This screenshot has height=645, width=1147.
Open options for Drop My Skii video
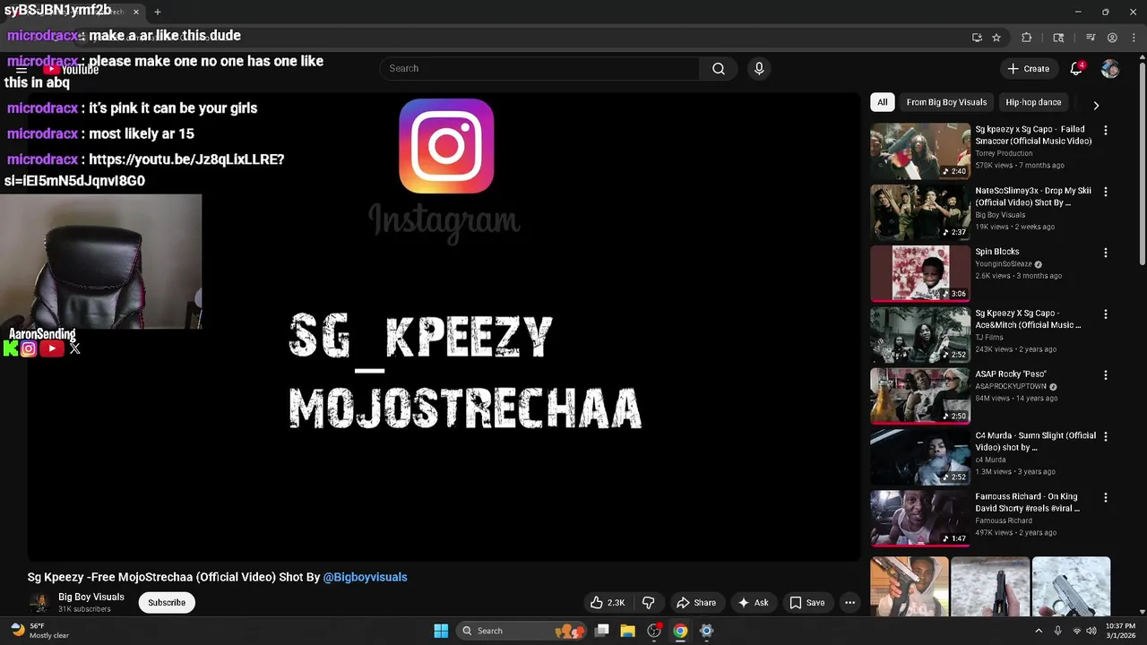click(1106, 192)
